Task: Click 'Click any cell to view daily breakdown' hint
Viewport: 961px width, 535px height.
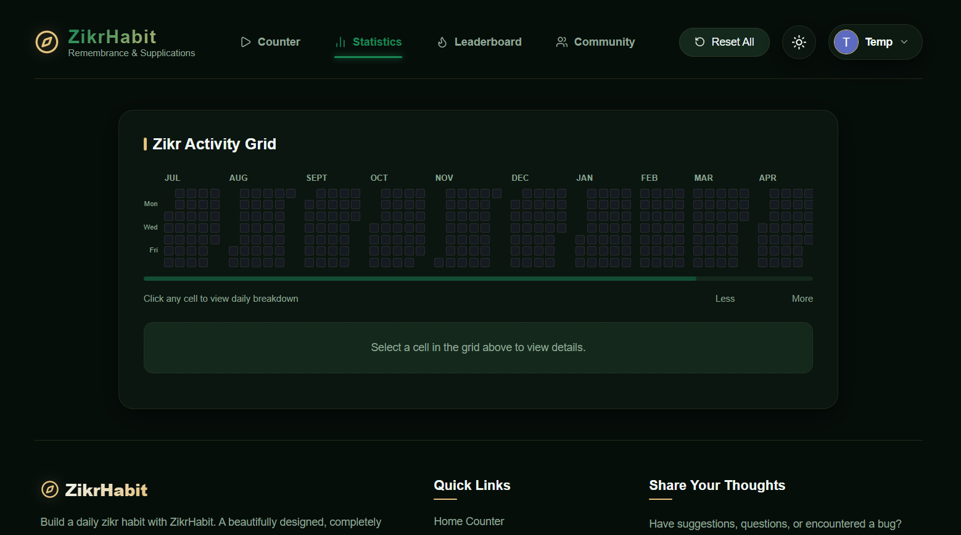Action: point(221,299)
